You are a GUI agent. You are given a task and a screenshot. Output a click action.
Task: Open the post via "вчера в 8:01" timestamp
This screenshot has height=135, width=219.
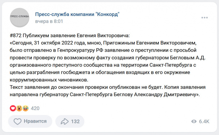click(x=49, y=21)
